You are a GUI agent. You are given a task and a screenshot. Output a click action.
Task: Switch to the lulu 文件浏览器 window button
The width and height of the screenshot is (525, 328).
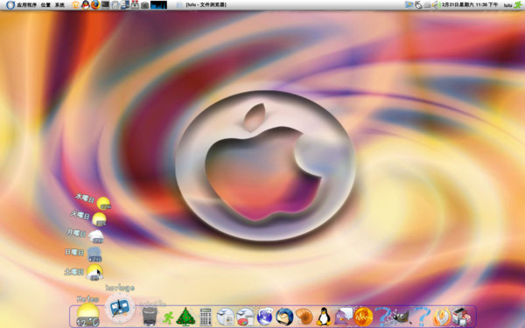click(201, 4)
